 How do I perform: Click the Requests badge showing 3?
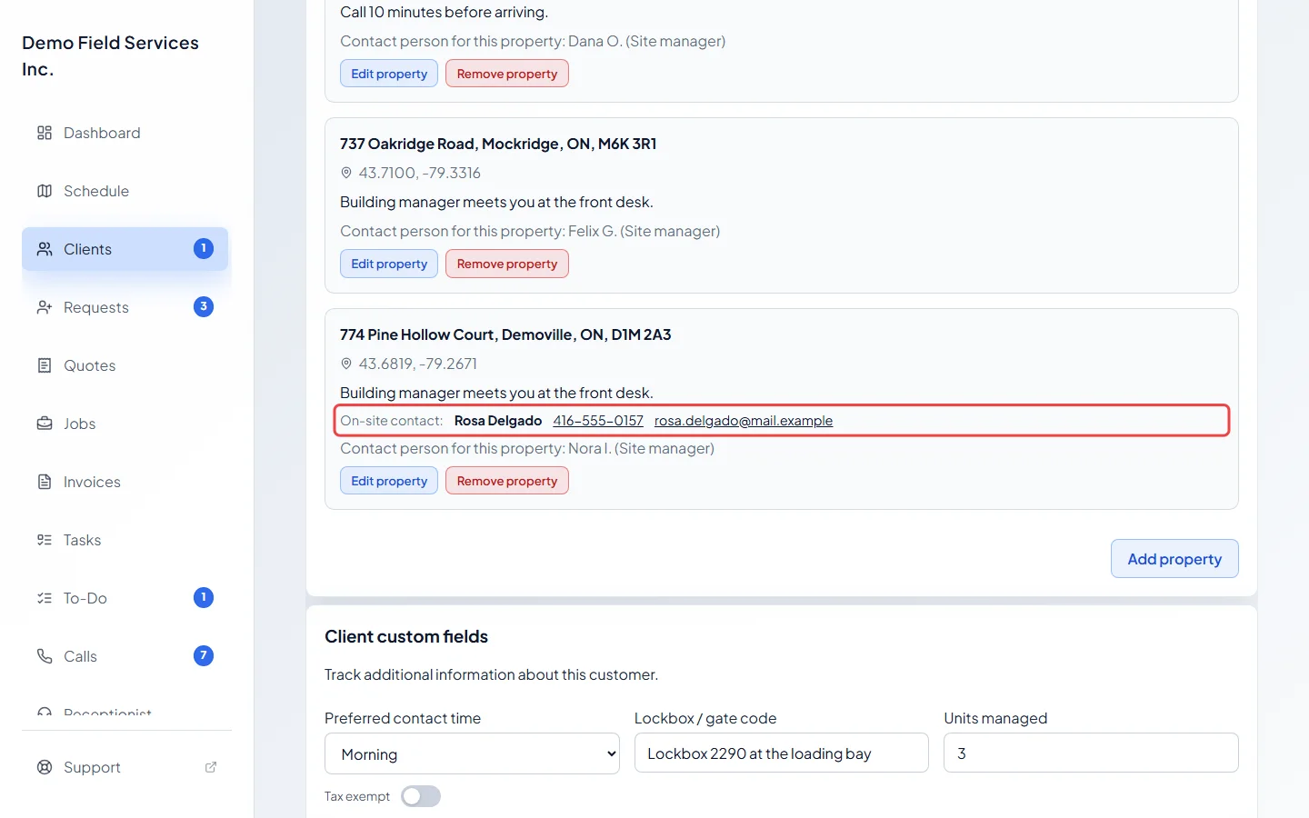(204, 307)
